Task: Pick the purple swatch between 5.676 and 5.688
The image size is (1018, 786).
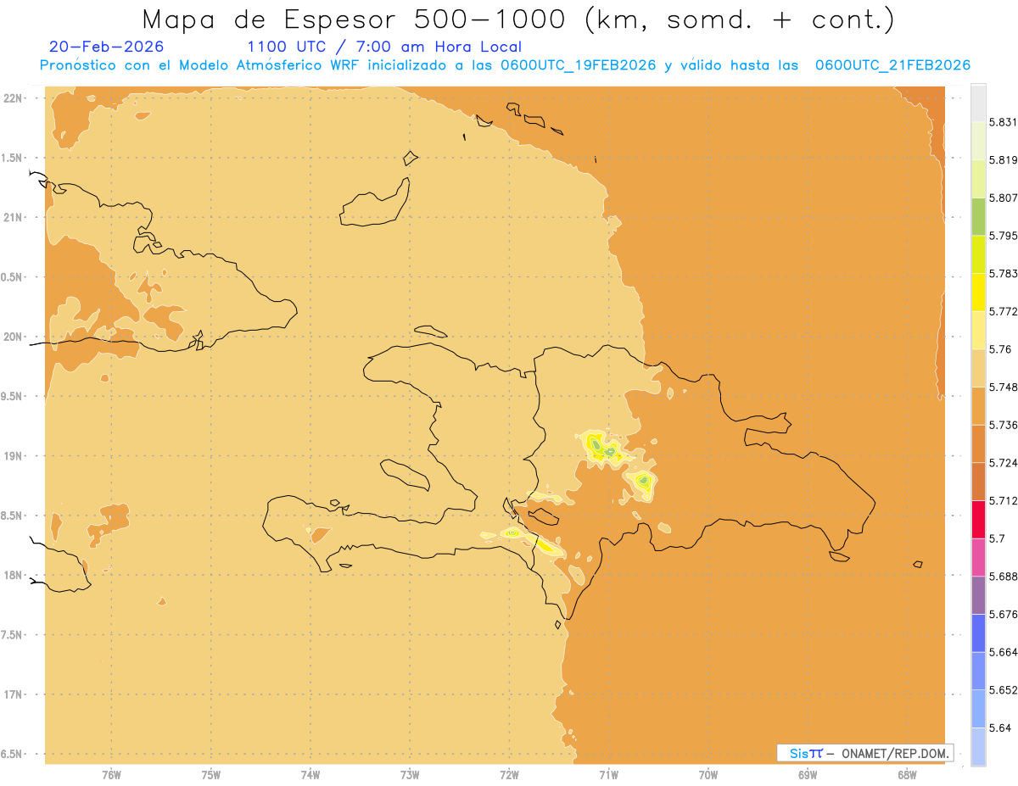Action: (x=978, y=595)
